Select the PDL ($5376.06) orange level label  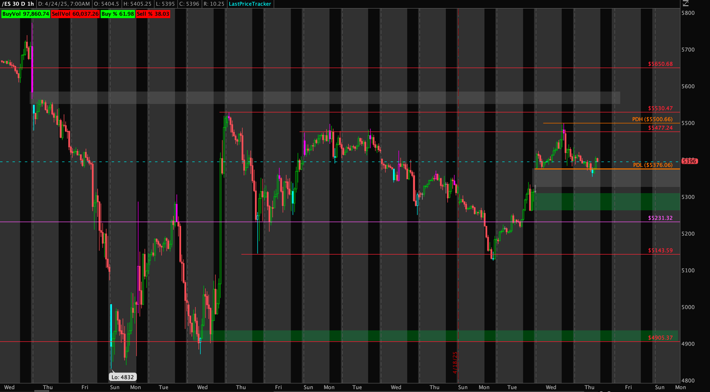click(652, 165)
